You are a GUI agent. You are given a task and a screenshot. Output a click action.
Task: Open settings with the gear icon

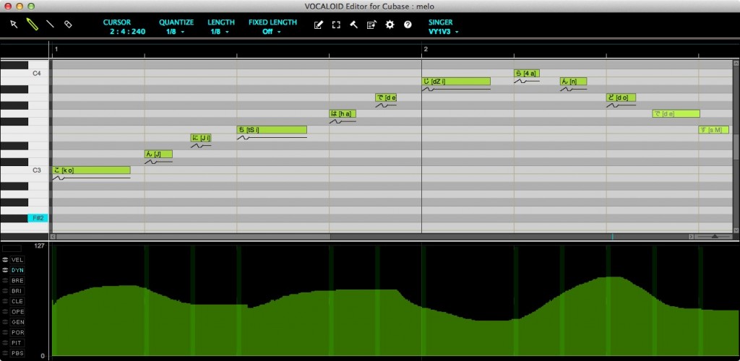coord(390,25)
